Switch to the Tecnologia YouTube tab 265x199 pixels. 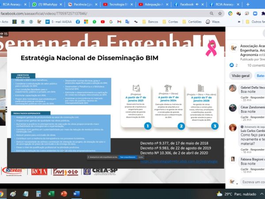(x=116, y=4)
